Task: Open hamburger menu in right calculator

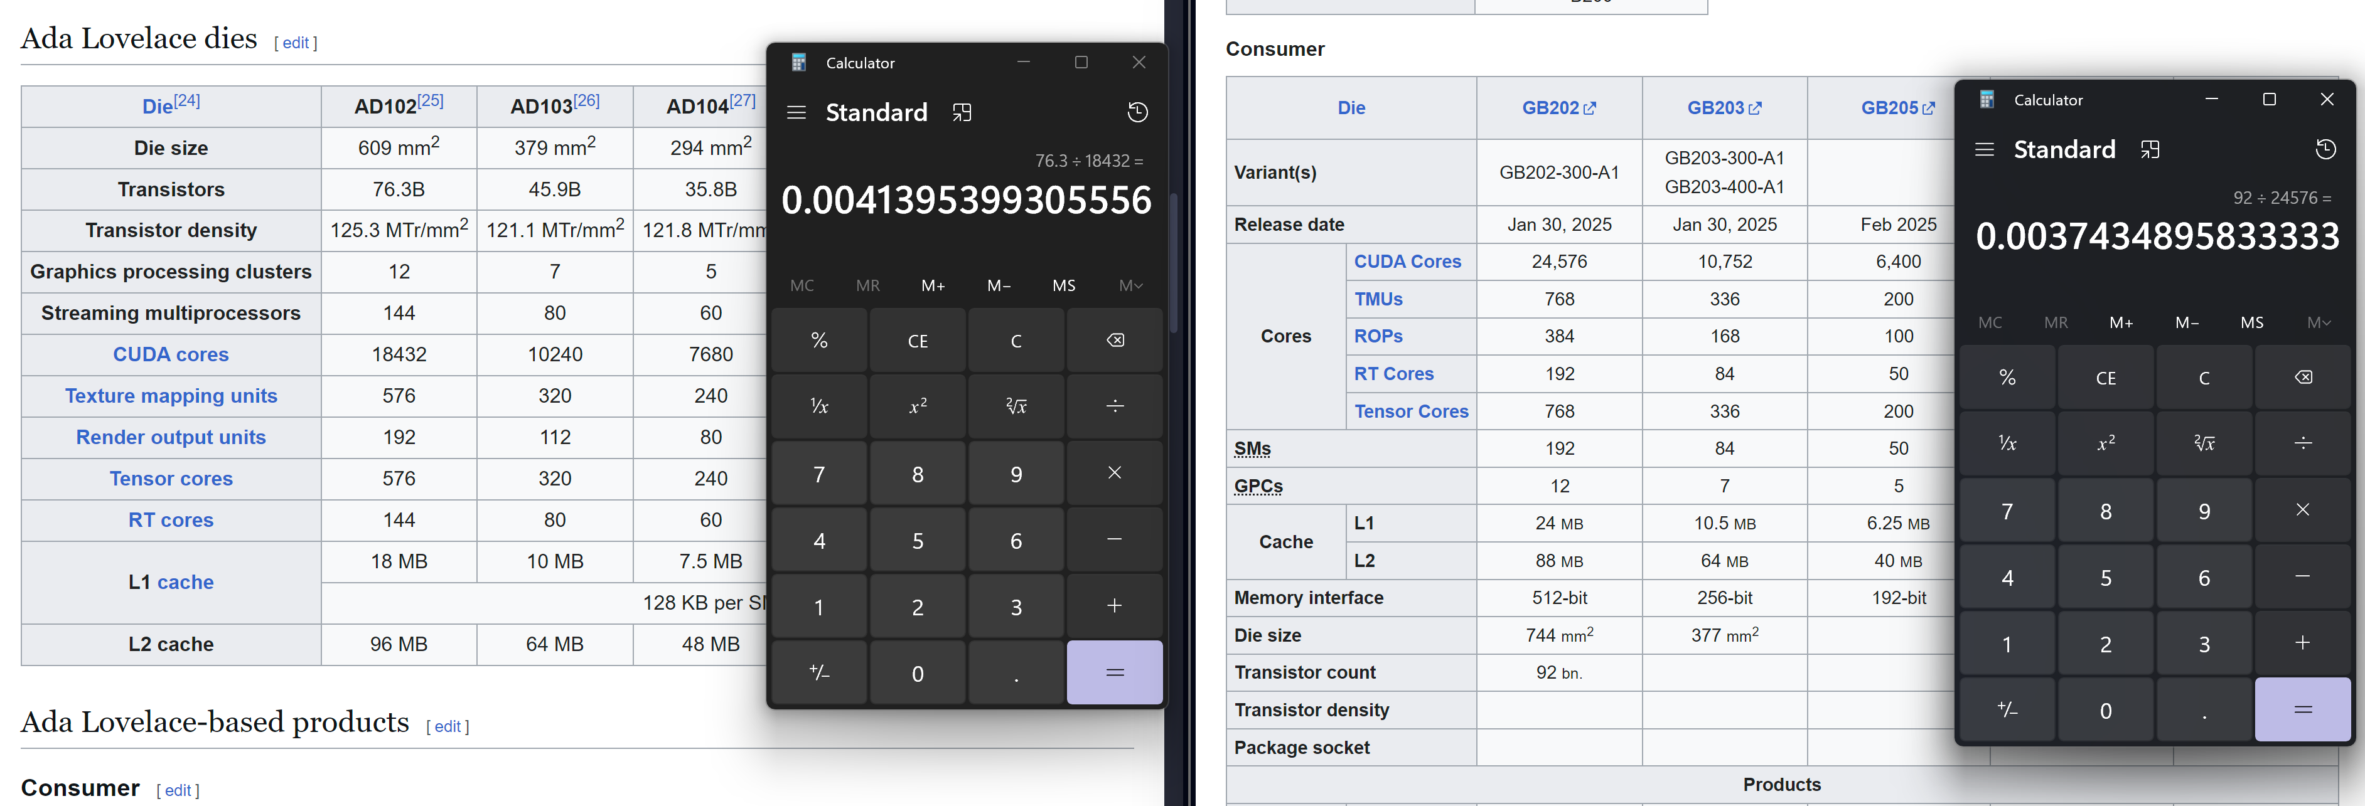Action: [1984, 150]
